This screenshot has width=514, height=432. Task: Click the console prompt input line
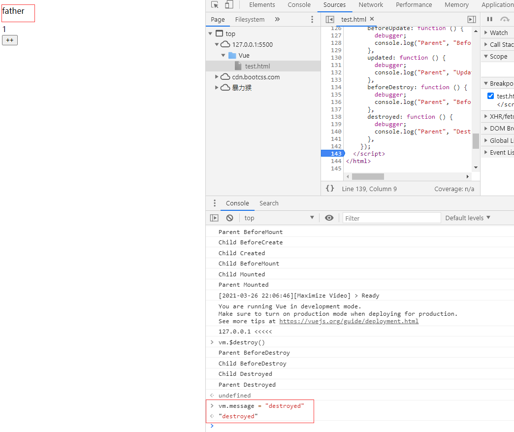(x=363, y=426)
